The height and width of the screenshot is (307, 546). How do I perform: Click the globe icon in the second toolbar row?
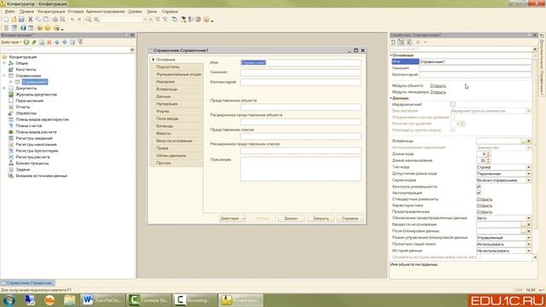23,28
